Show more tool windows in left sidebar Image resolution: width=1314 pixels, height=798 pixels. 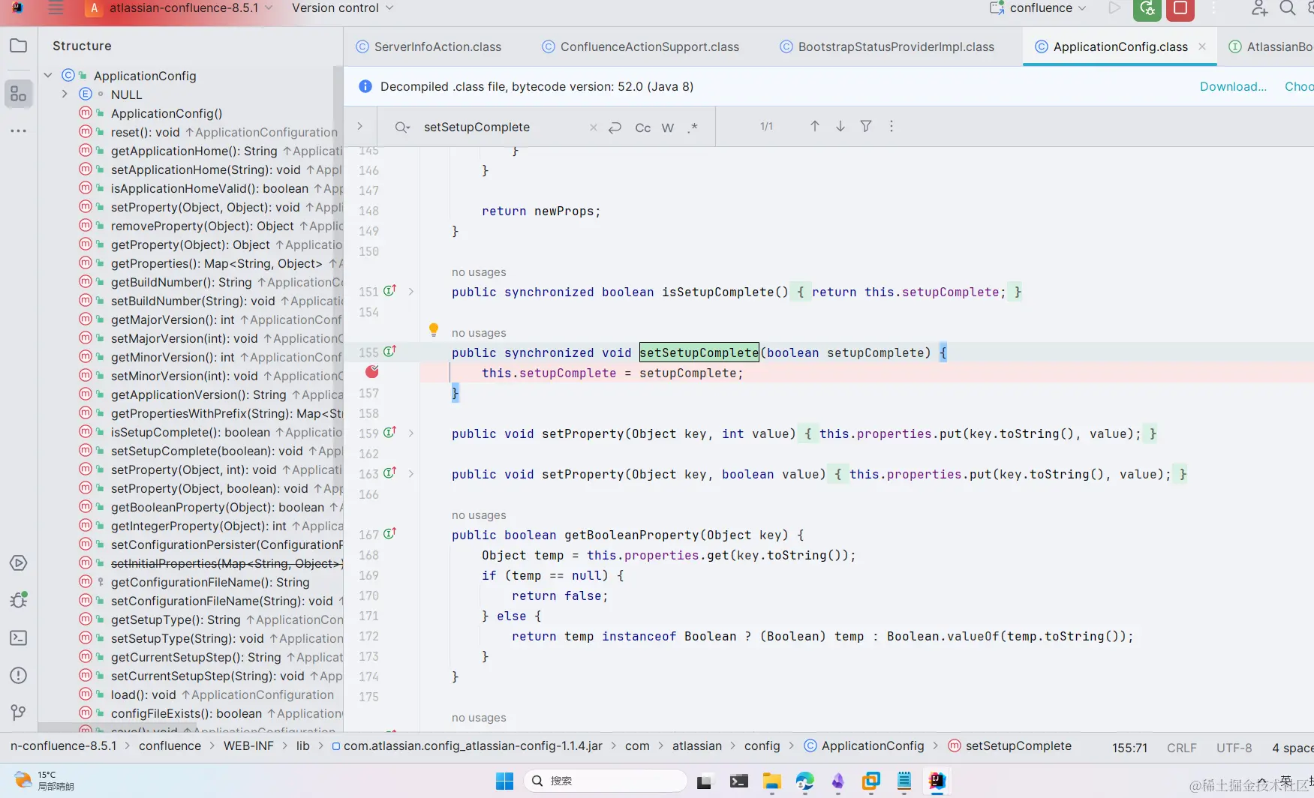(x=19, y=131)
